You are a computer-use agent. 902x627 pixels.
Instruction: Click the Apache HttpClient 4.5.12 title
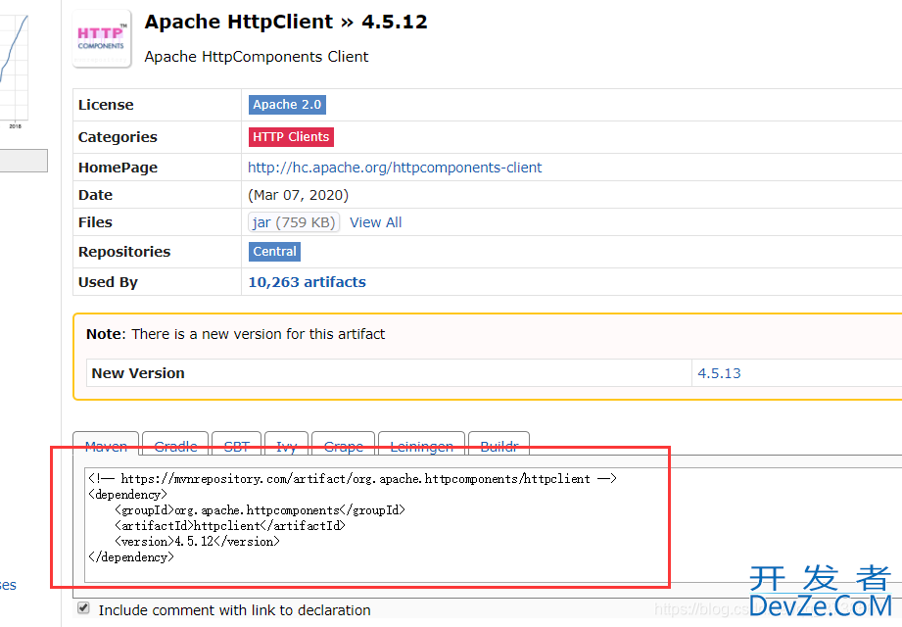point(286,22)
